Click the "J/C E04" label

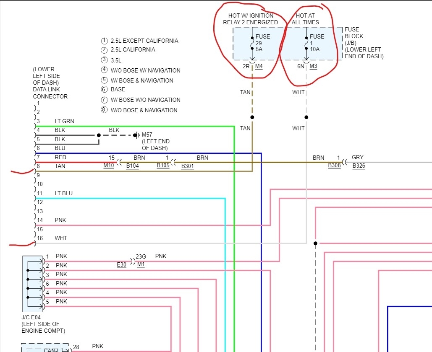point(31,317)
